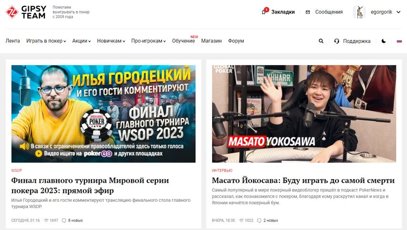
Task: Open bookmarks with the notification badge icon
Action: (x=265, y=11)
